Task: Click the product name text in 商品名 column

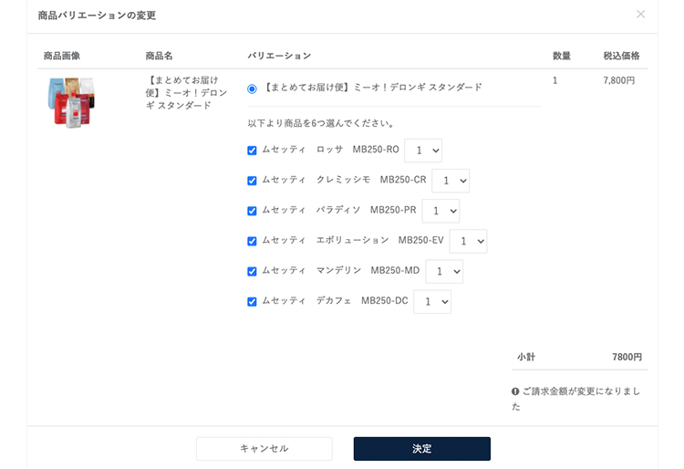Action: point(186,93)
